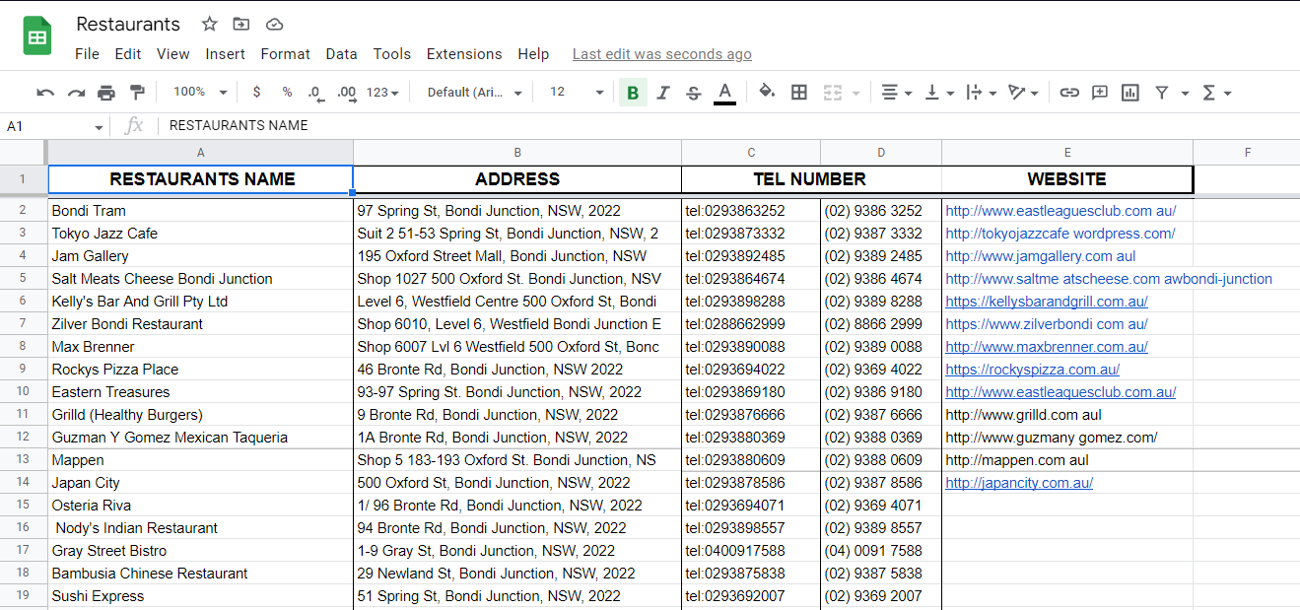This screenshot has height=610, width=1300.
Task: Open the Help menu
Action: (x=533, y=54)
